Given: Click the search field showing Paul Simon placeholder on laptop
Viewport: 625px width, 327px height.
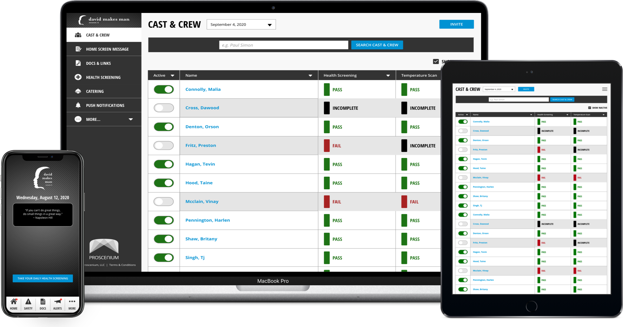Looking at the screenshot, I should point(283,45).
